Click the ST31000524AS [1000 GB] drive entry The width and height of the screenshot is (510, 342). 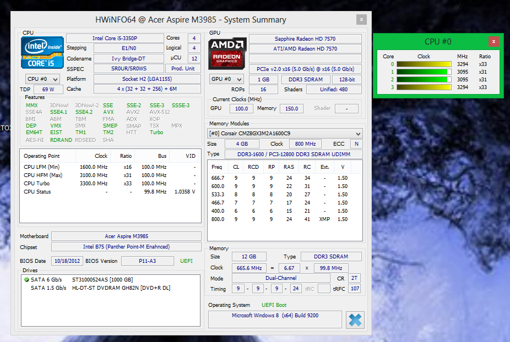(x=102, y=279)
